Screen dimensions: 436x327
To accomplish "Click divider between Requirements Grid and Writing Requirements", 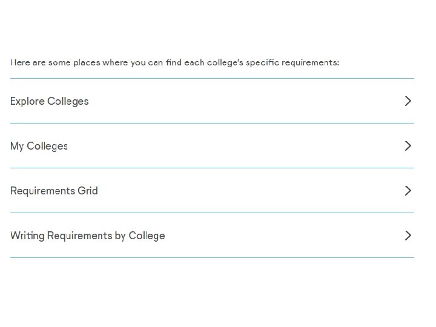I will (x=212, y=213).
